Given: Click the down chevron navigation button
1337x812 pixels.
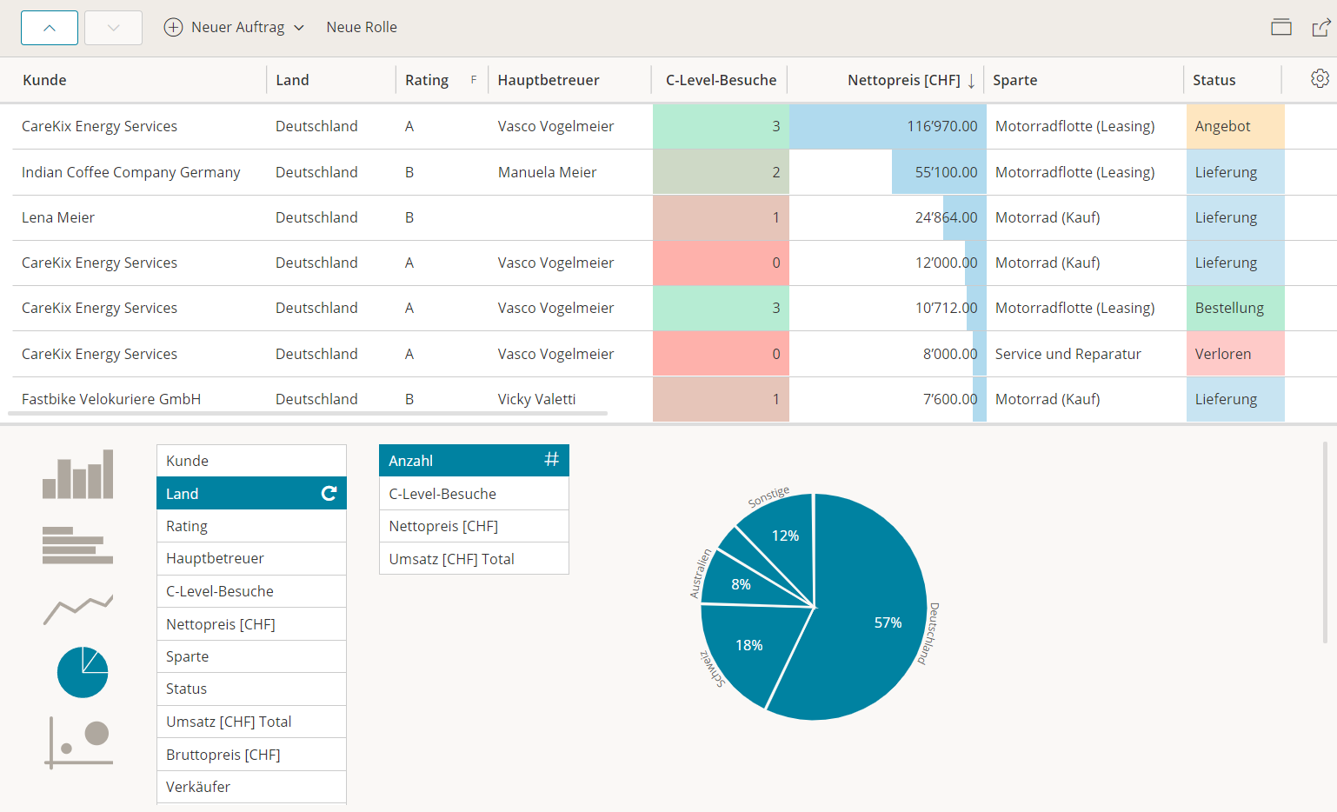Looking at the screenshot, I should (x=113, y=28).
